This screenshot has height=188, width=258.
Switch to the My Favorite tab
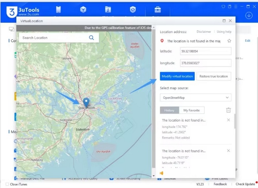pyautogui.click(x=192, y=110)
